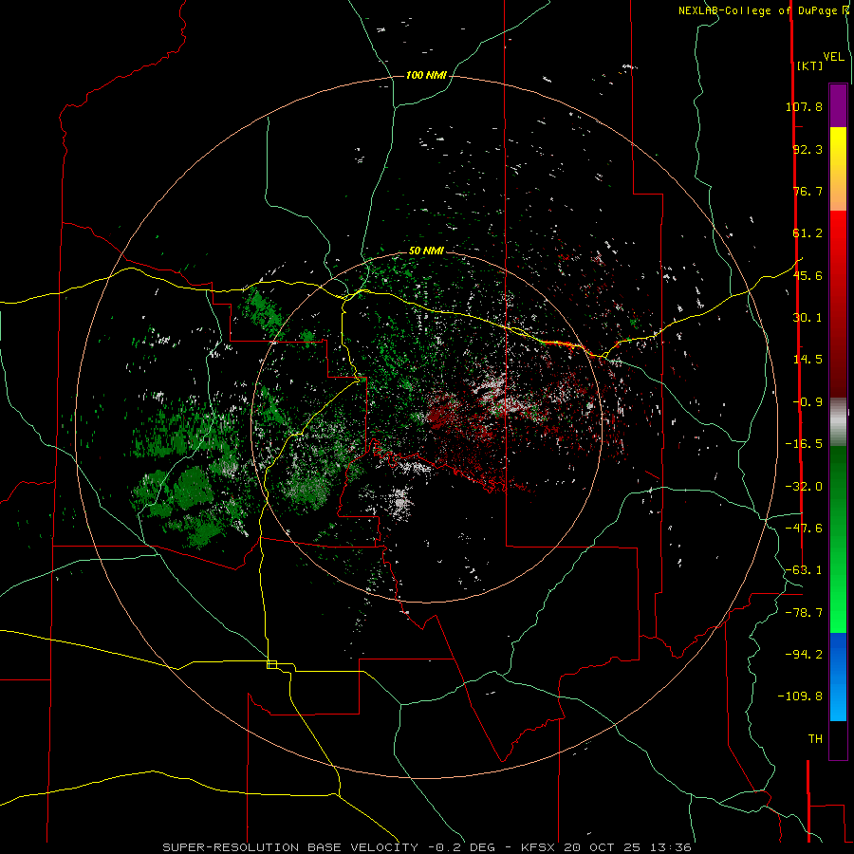
Task: Select the -94.2 legend value
Action: pyautogui.click(x=804, y=655)
